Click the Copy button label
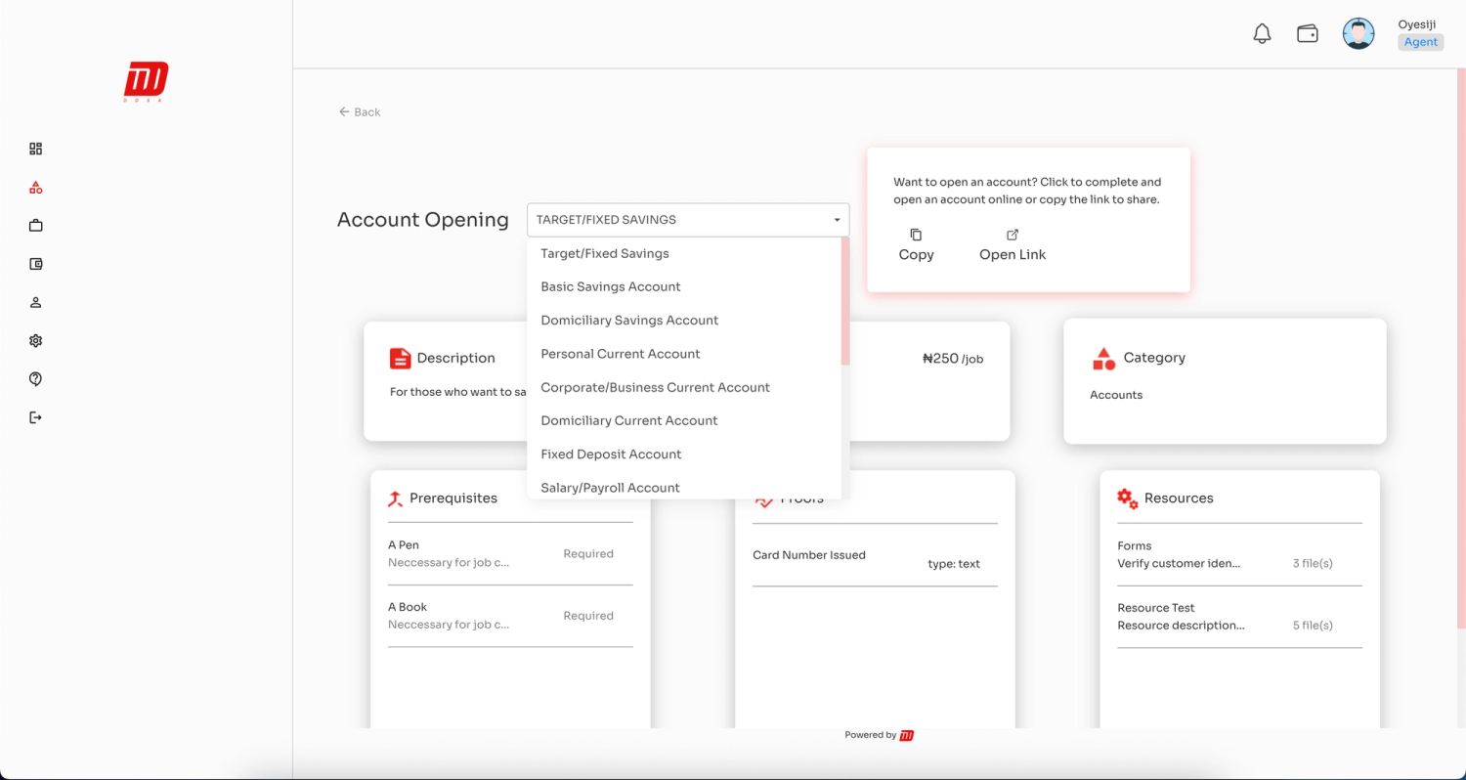Screen dimensions: 1466x780 (x=916, y=254)
